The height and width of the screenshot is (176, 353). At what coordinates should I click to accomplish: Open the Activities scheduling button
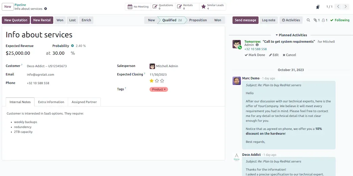(291, 20)
